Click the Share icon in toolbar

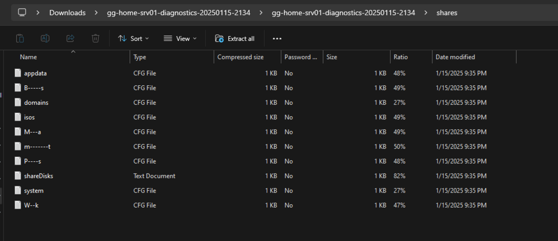pyautogui.click(x=70, y=38)
